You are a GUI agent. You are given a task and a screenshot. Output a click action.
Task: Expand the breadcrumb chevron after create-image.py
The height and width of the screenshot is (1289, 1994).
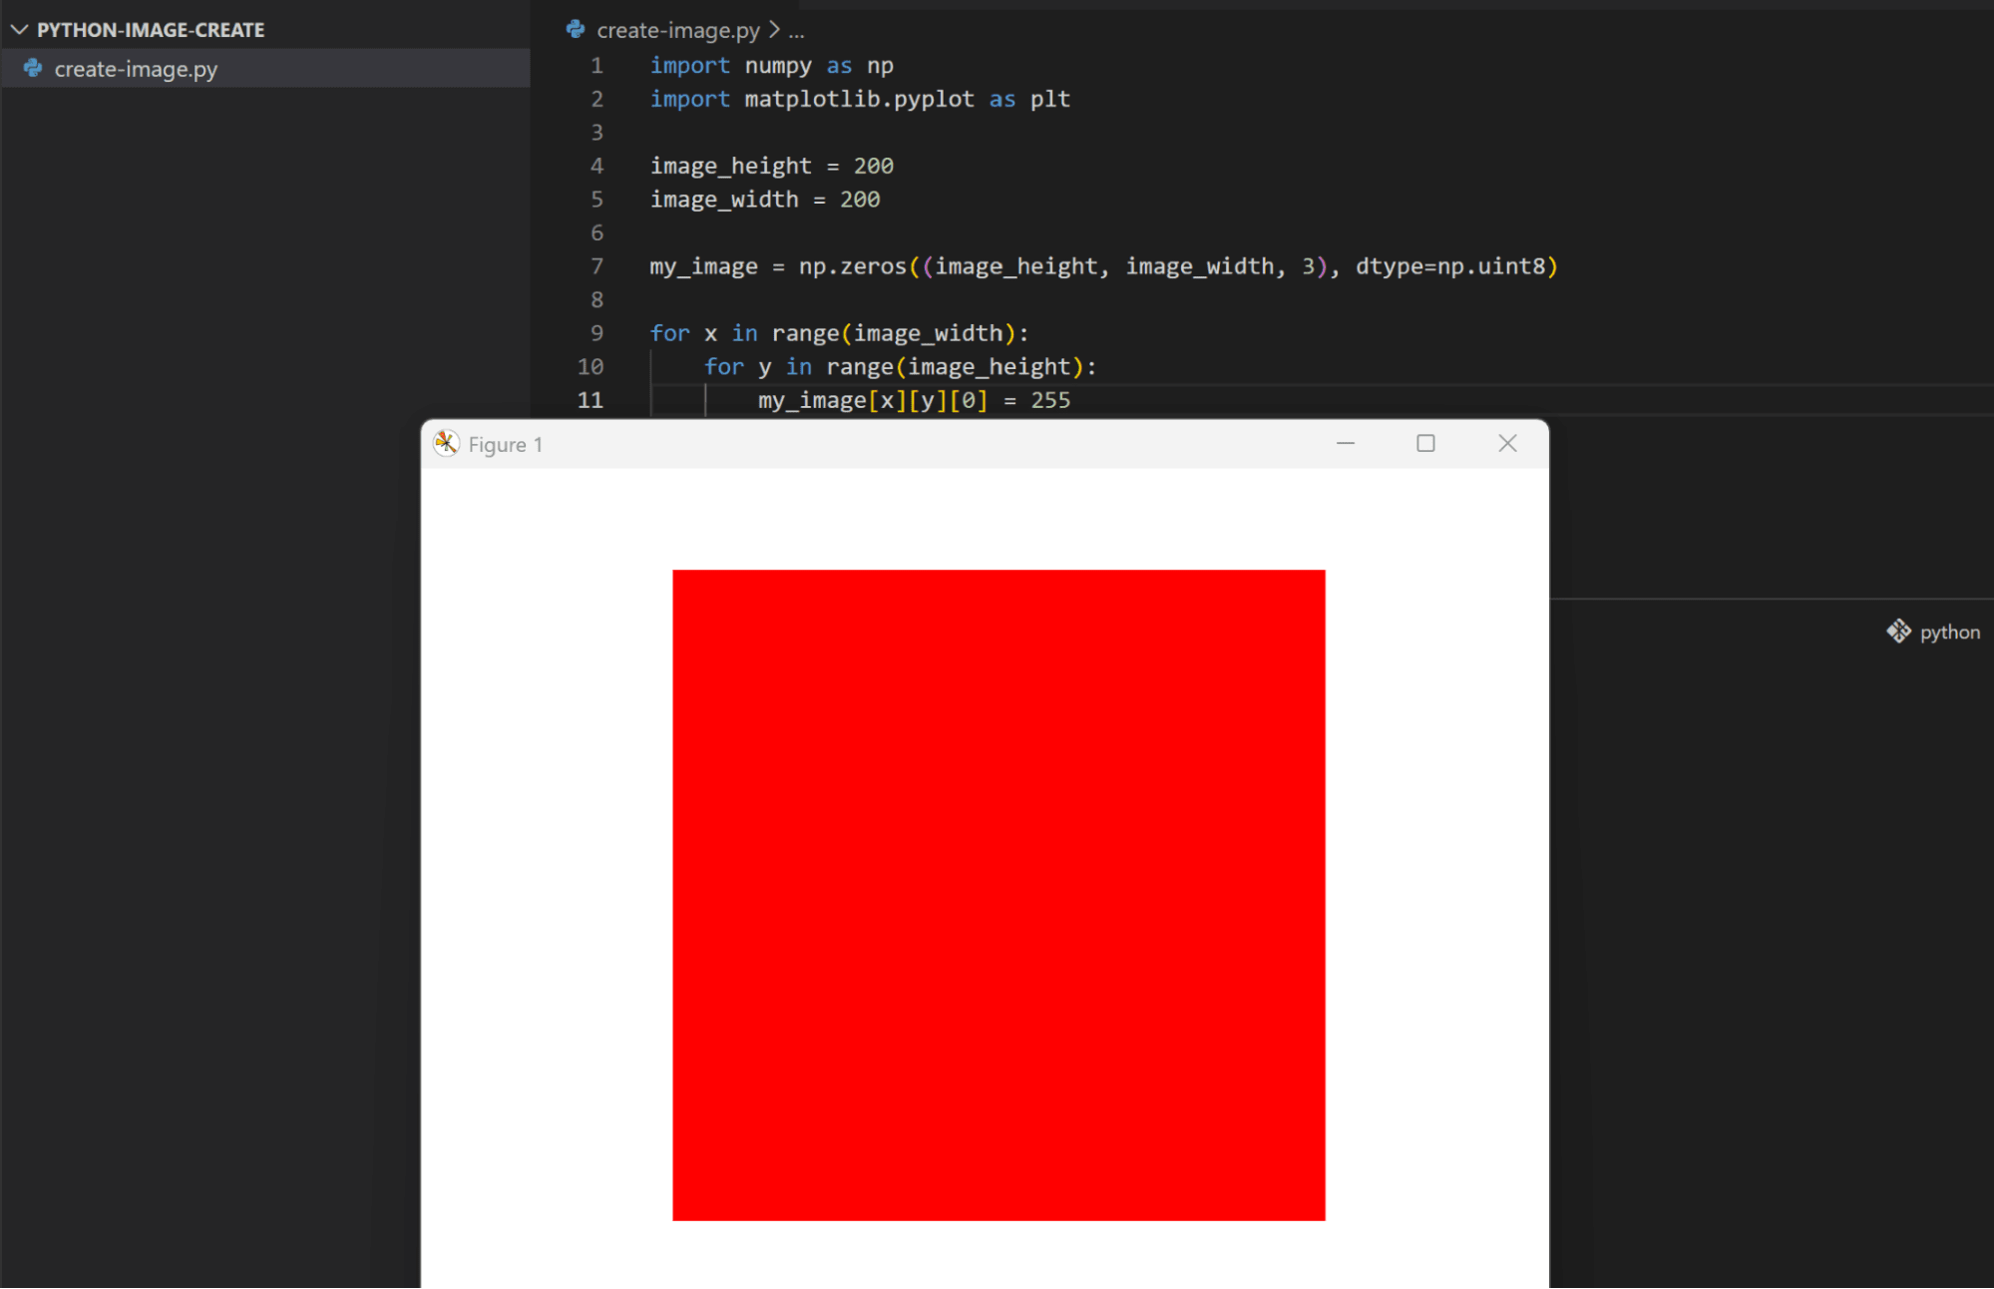[774, 30]
